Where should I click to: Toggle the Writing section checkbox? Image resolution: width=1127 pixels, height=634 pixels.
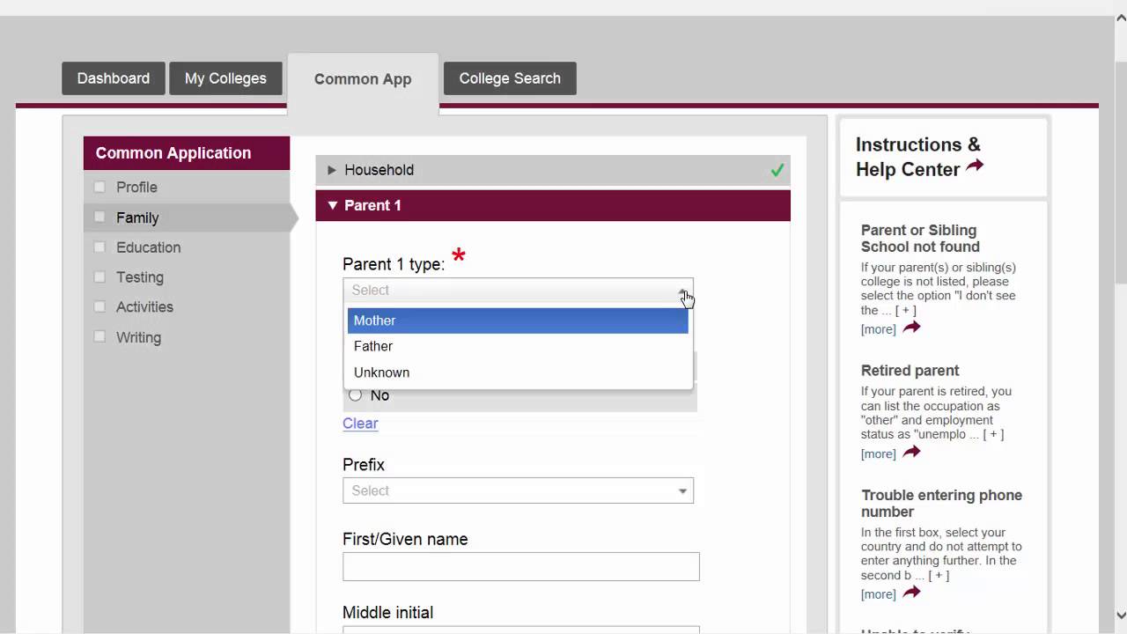pos(99,336)
